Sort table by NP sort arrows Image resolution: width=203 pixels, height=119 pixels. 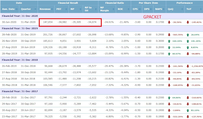(x=80, y=9)
